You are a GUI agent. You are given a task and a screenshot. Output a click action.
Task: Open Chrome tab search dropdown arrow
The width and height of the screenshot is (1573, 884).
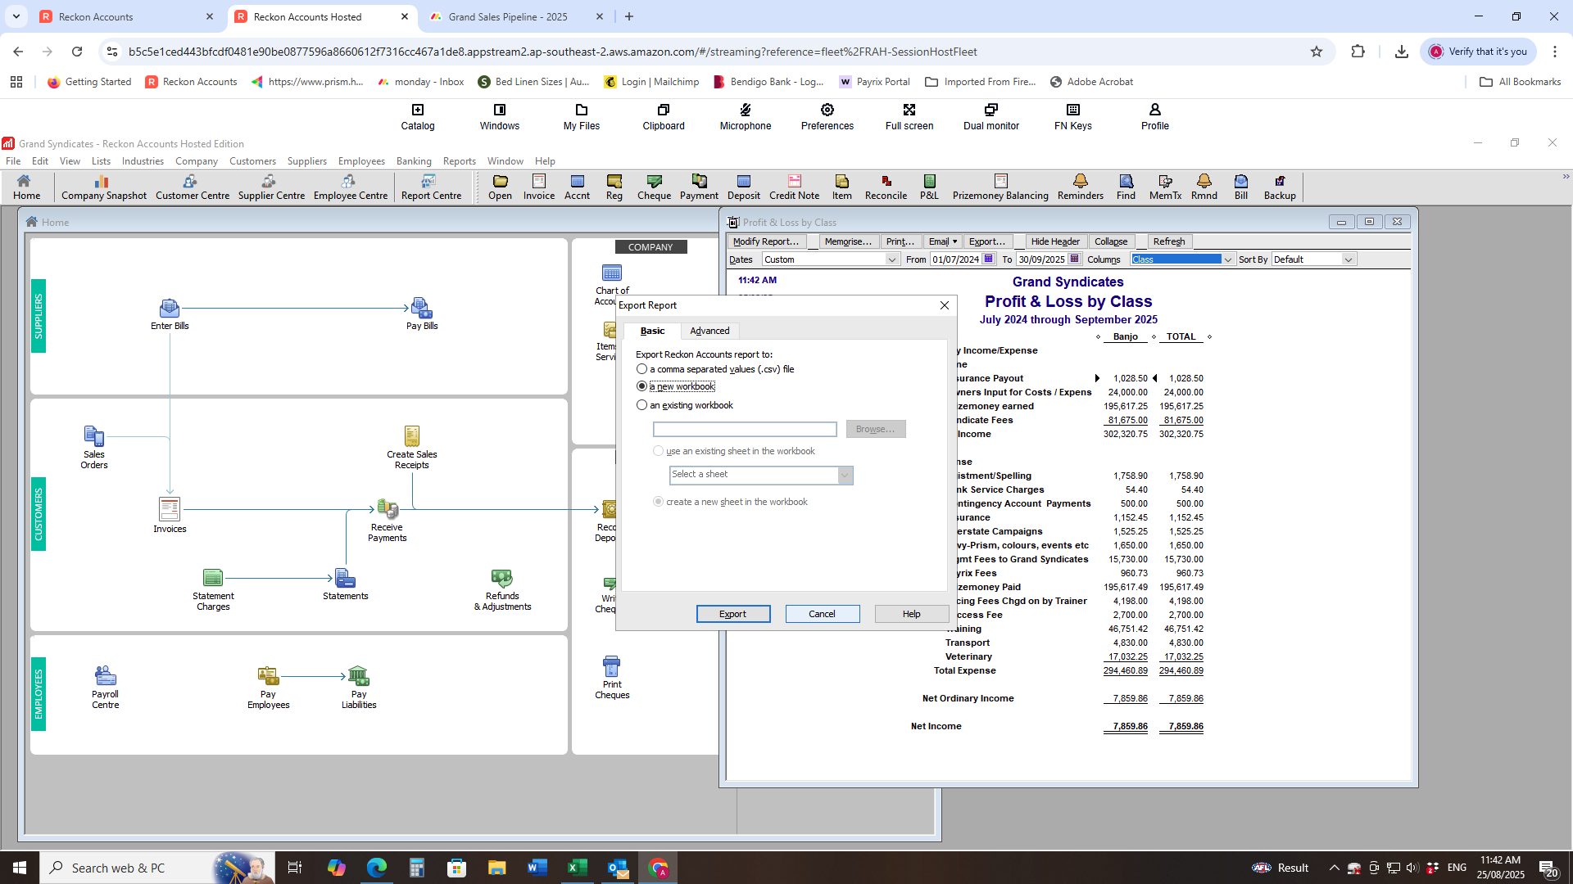[x=16, y=16]
